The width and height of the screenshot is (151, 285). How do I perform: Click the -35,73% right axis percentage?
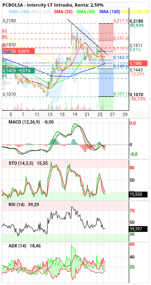137,99
